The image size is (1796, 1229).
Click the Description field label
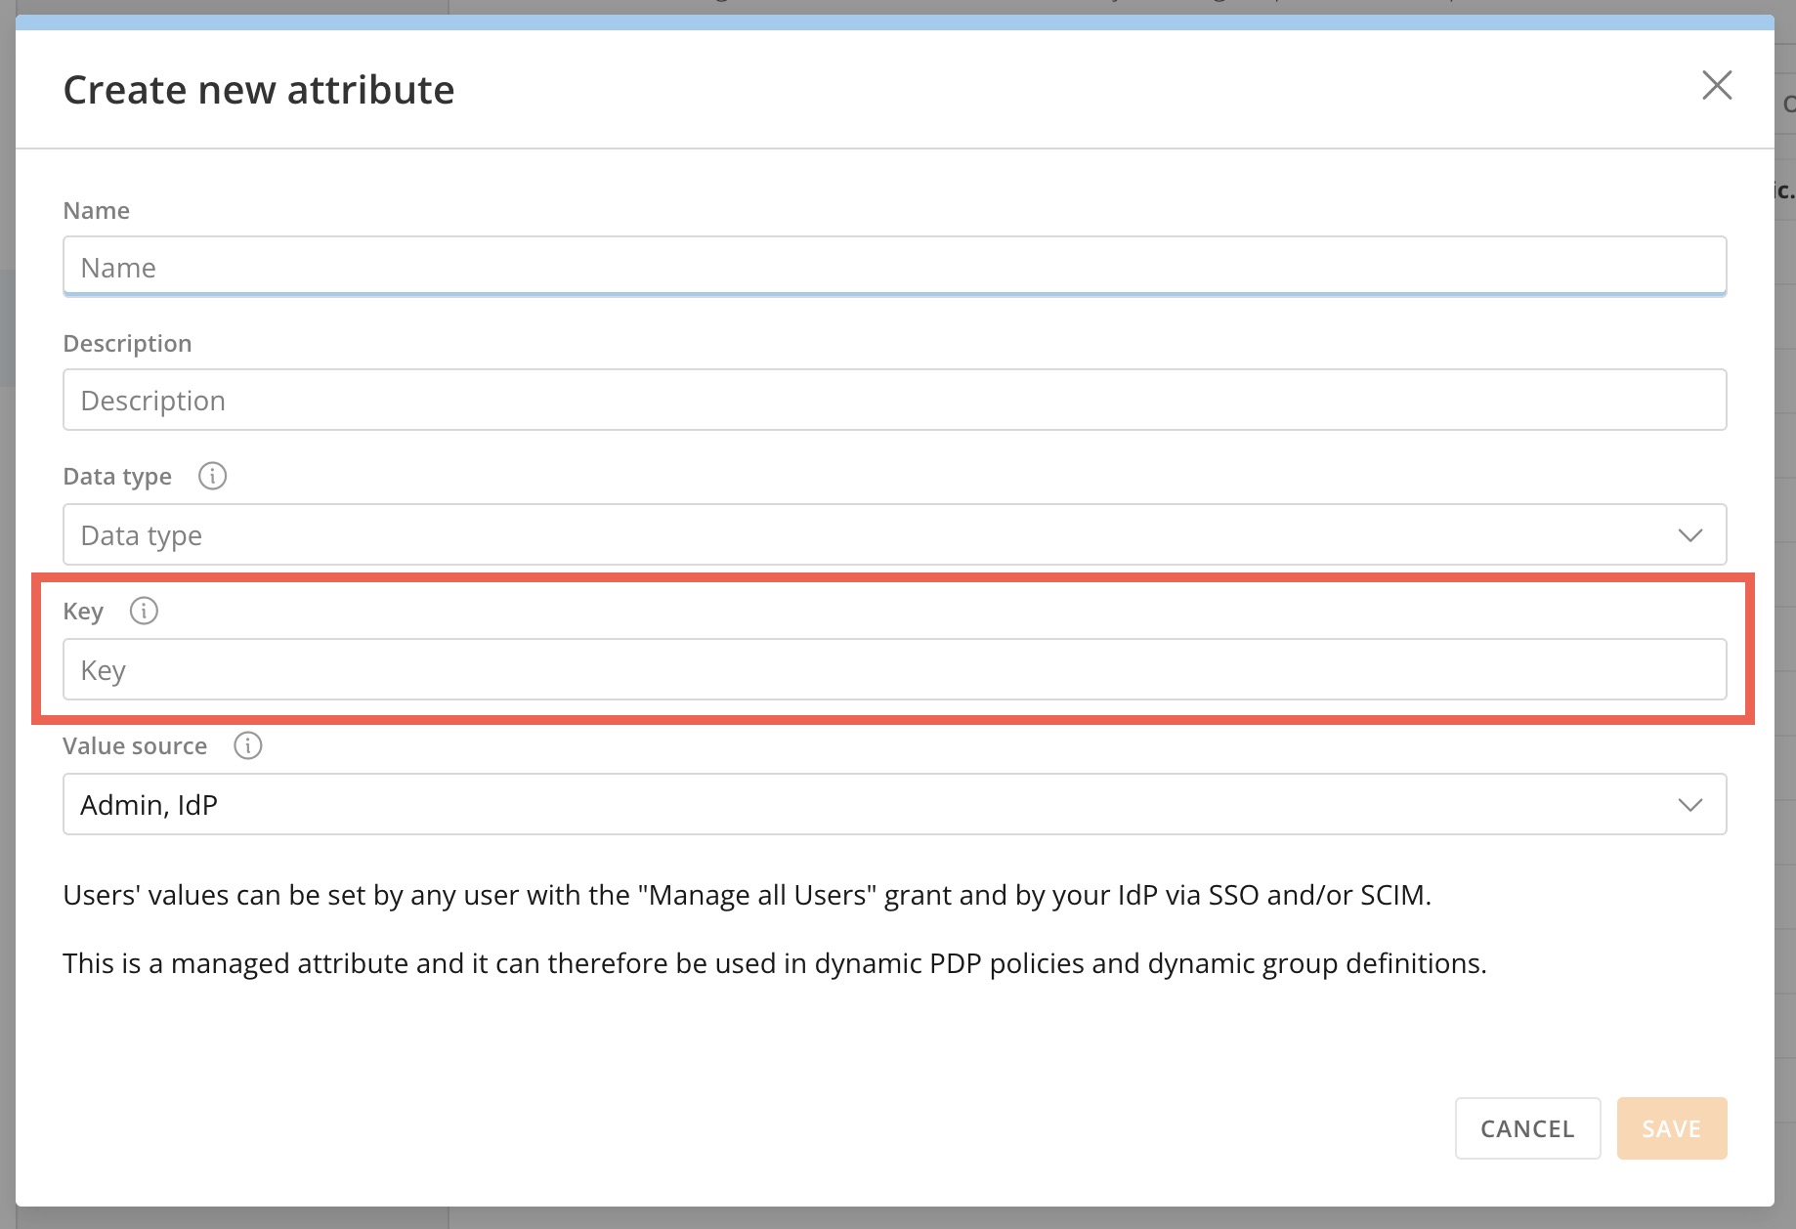coord(127,344)
